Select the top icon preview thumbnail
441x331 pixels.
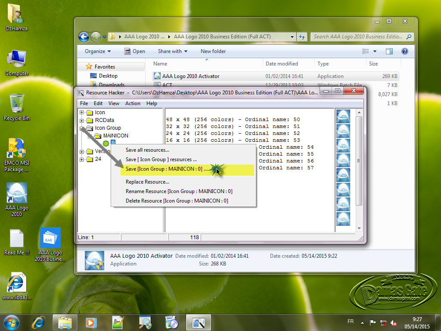click(343, 116)
